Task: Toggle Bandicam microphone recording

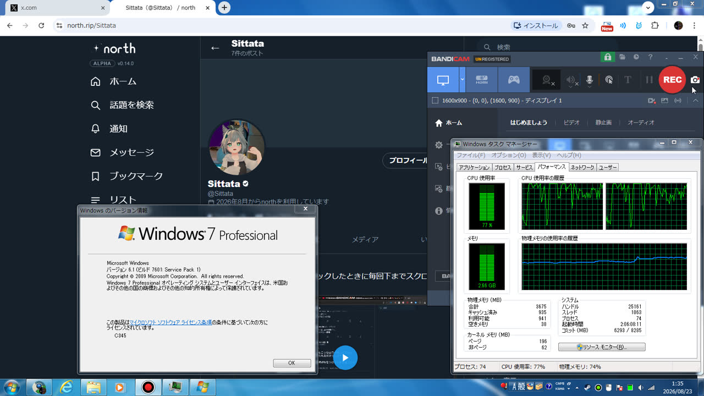Action: pyautogui.click(x=590, y=80)
